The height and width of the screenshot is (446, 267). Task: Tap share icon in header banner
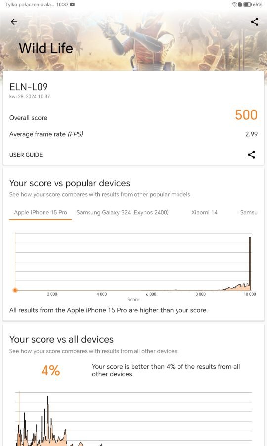point(255,22)
